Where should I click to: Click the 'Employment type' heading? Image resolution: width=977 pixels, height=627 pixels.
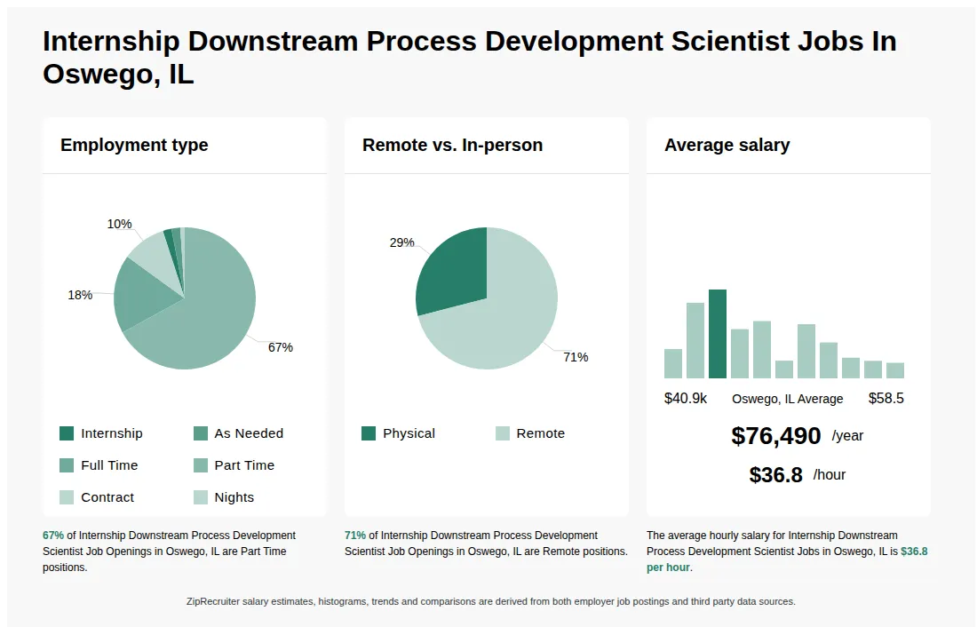coord(134,146)
